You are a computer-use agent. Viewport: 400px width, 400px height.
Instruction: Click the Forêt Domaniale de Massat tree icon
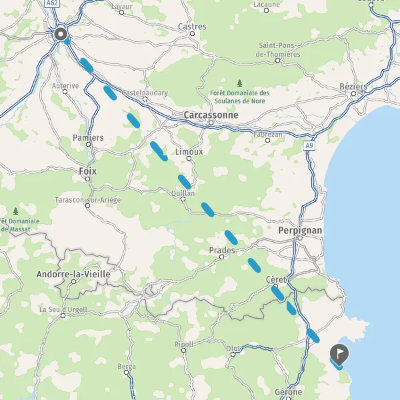(x=15, y=211)
